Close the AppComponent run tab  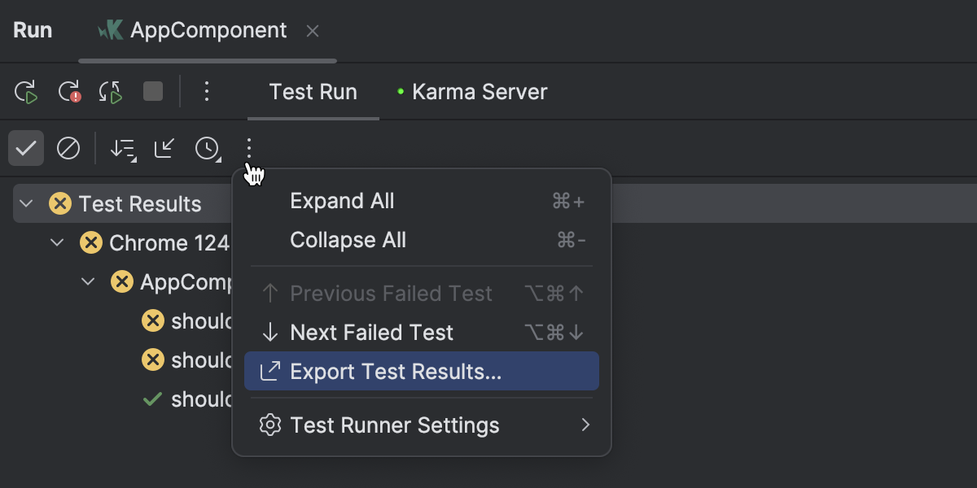point(313,32)
